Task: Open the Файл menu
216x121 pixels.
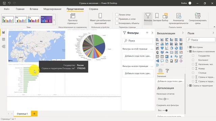Action: [x=7, y=9]
